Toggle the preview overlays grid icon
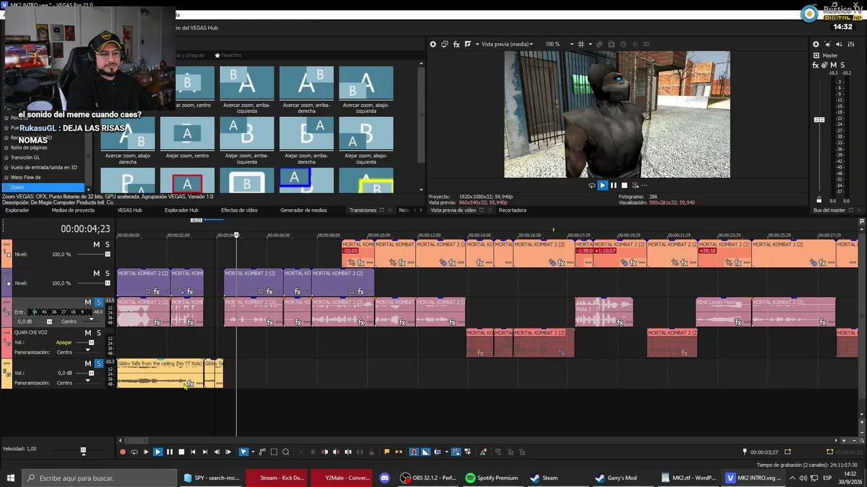Screen dimensions: 867x487 (x=580, y=44)
